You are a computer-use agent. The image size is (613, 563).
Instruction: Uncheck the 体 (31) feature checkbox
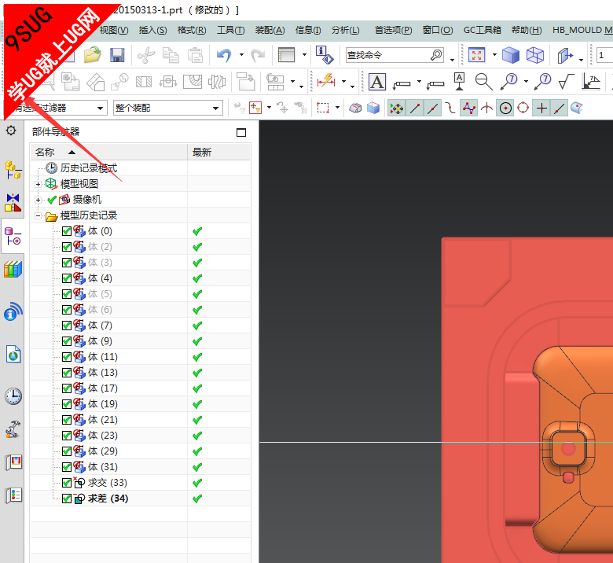tap(67, 467)
